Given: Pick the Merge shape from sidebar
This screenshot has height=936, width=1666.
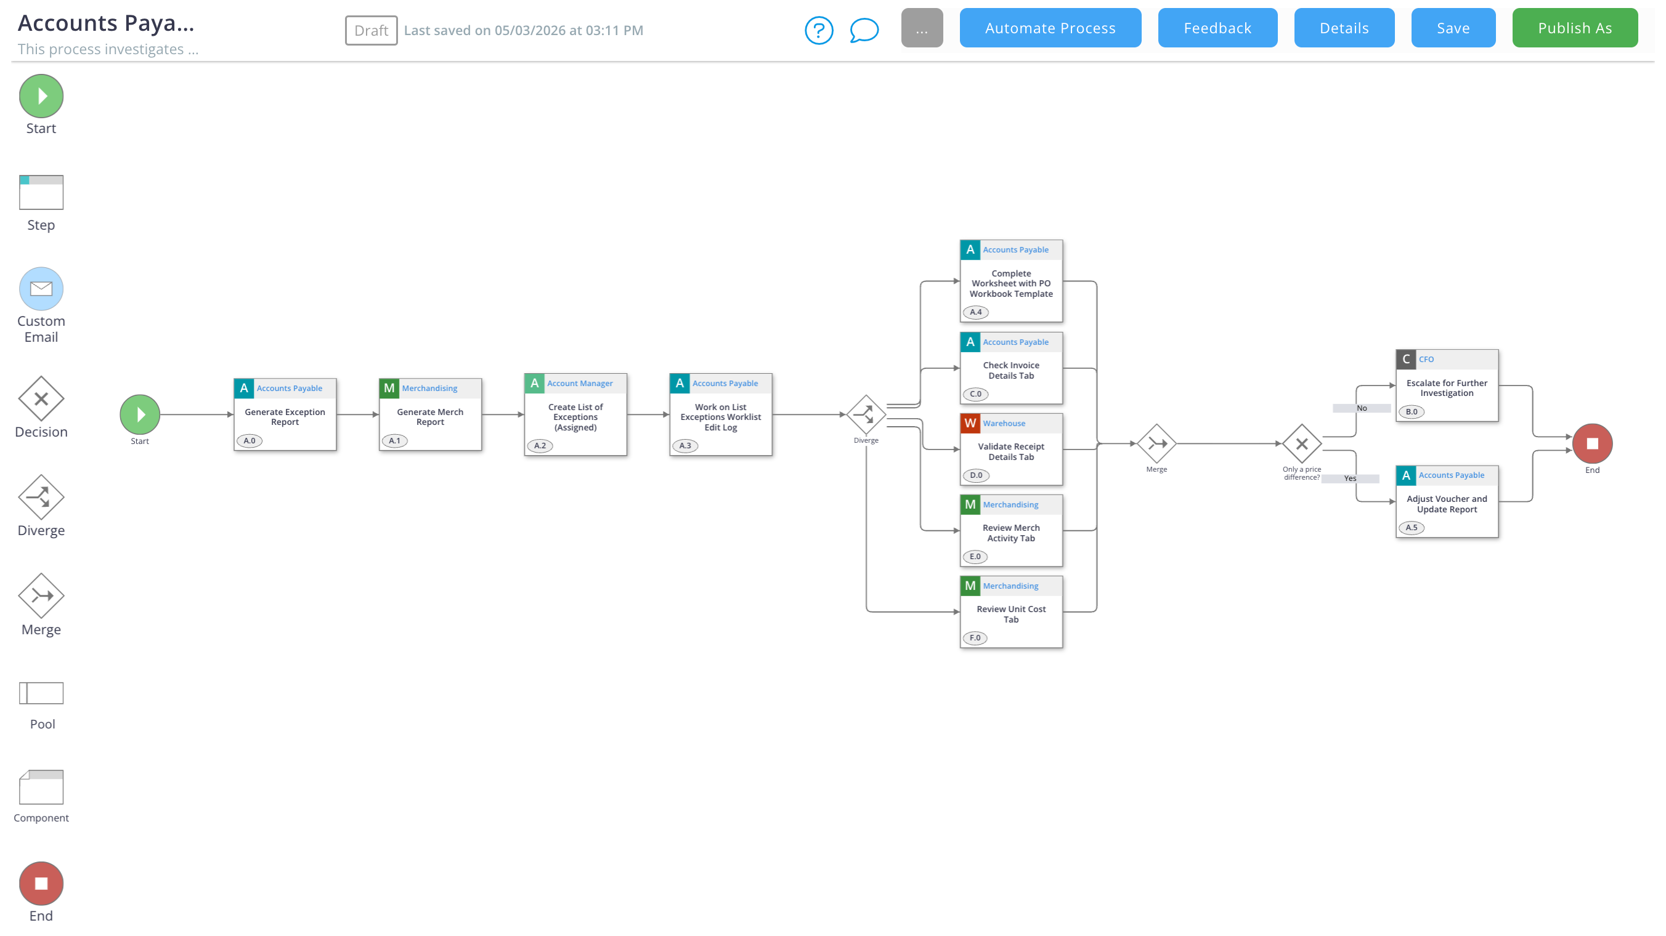Looking at the screenshot, I should (x=41, y=595).
